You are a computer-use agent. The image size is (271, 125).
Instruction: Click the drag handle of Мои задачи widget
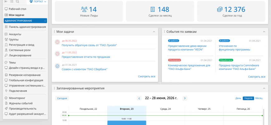pyautogui.click(x=54, y=32)
